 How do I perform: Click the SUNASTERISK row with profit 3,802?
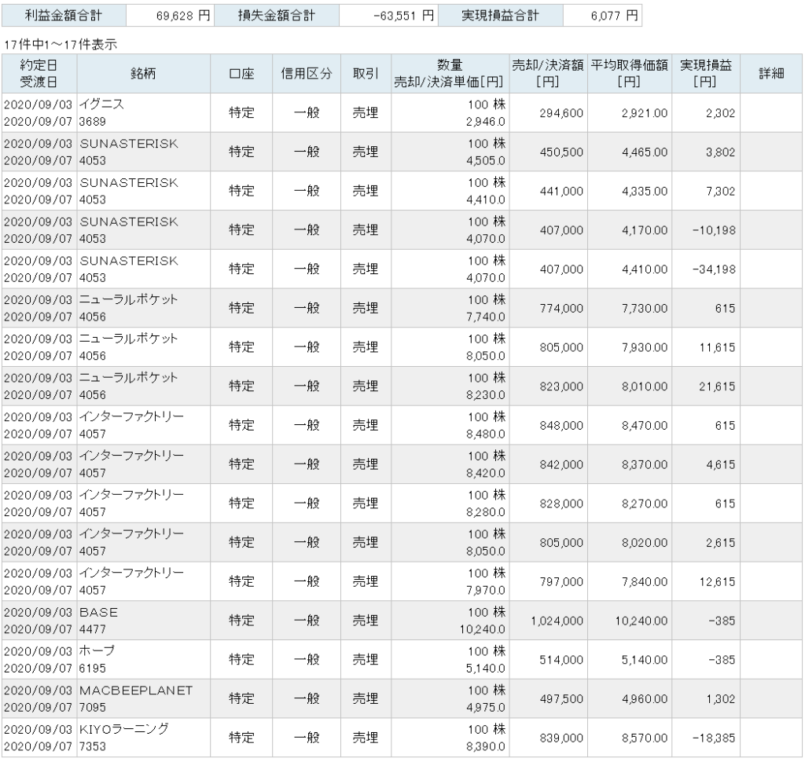tap(402, 152)
